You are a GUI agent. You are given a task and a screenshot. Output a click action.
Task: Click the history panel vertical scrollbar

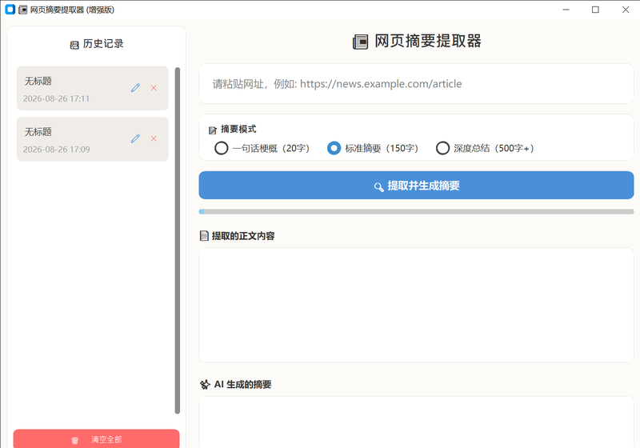(178, 241)
